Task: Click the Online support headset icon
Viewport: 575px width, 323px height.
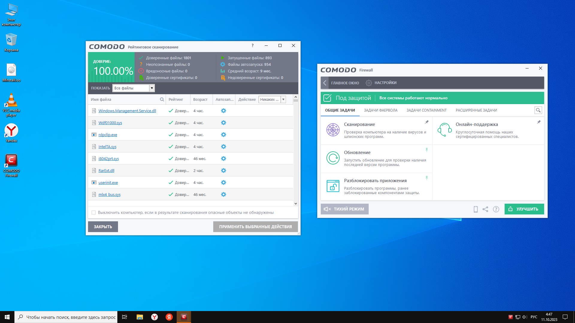Action: coord(444,130)
